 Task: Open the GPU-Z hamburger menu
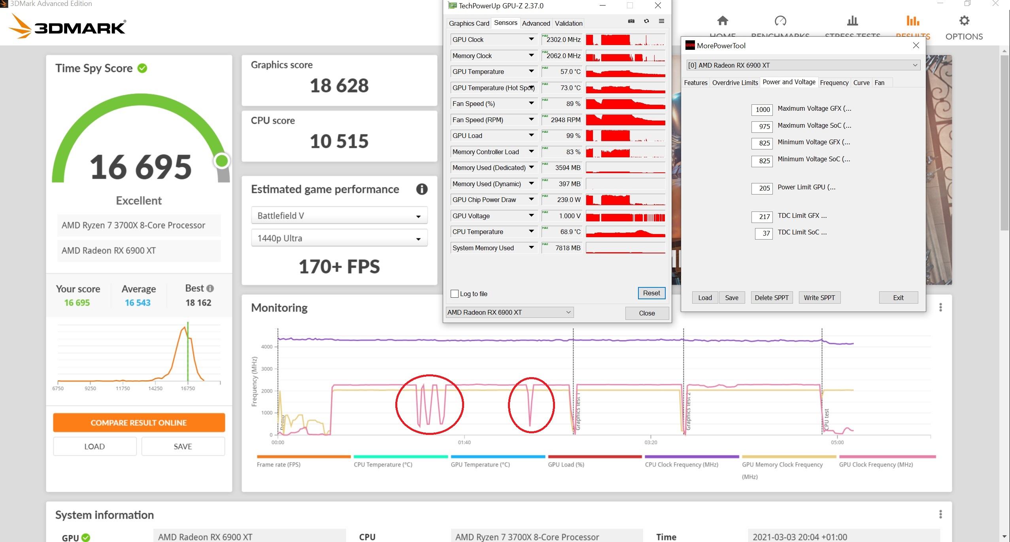coord(661,21)
